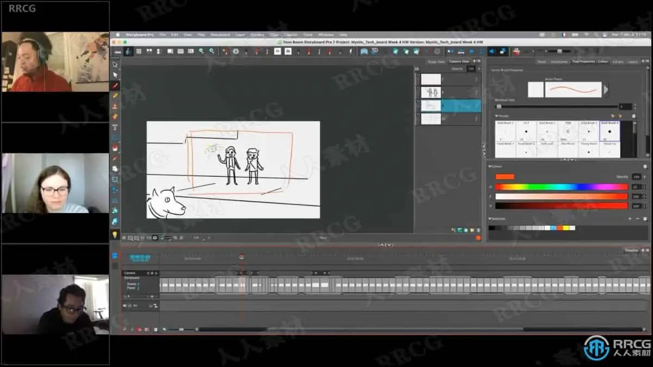653x367 pixels.
Task: Enable the 3D toolbar icon
Action: 374,51
